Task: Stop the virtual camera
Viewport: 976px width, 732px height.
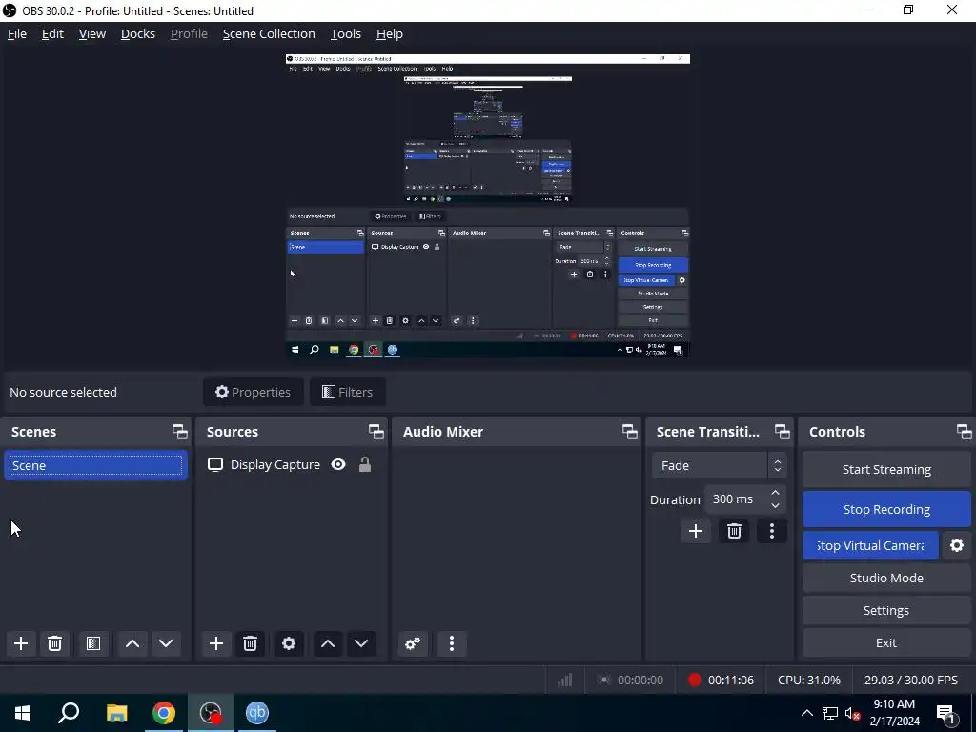Action: pyautogui.click(x=870, y=546)
